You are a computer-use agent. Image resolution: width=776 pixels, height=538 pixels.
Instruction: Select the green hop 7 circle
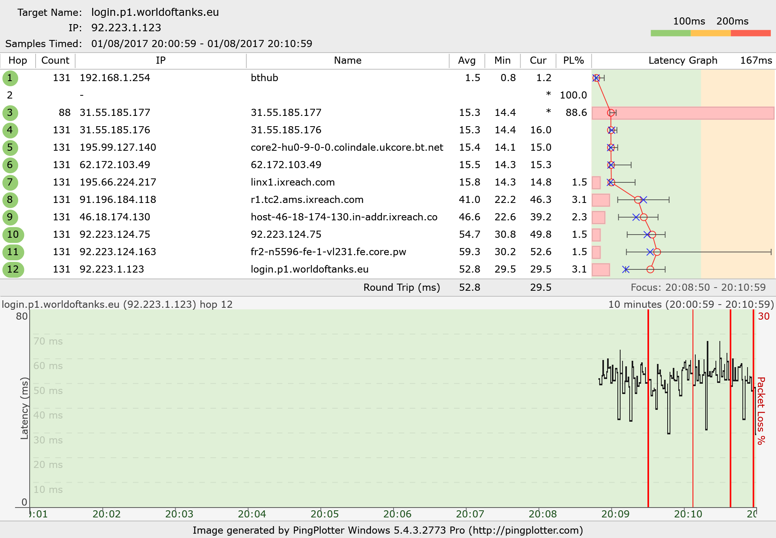click(10, 182)
